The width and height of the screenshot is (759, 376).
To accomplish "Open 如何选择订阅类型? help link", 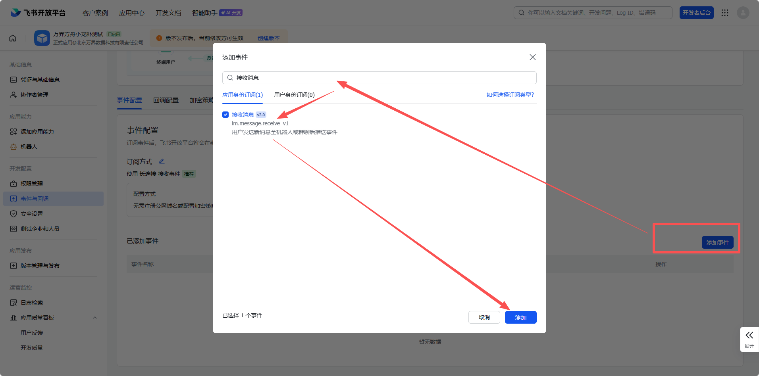I will coord(510,95).
